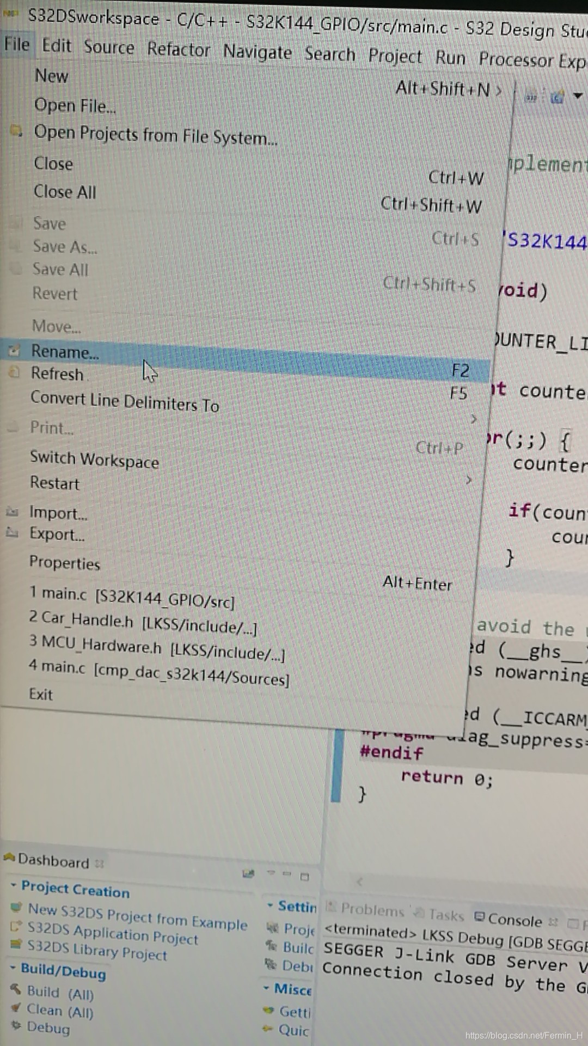Click the Getting Started icon under Miscellaneous
This screenshot has height=1046, width=588.
click(x=268, y=1010)
